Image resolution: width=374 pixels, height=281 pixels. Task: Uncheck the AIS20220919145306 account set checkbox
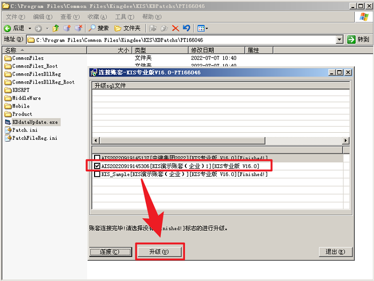pyautogui.click(x=97, y=166)
